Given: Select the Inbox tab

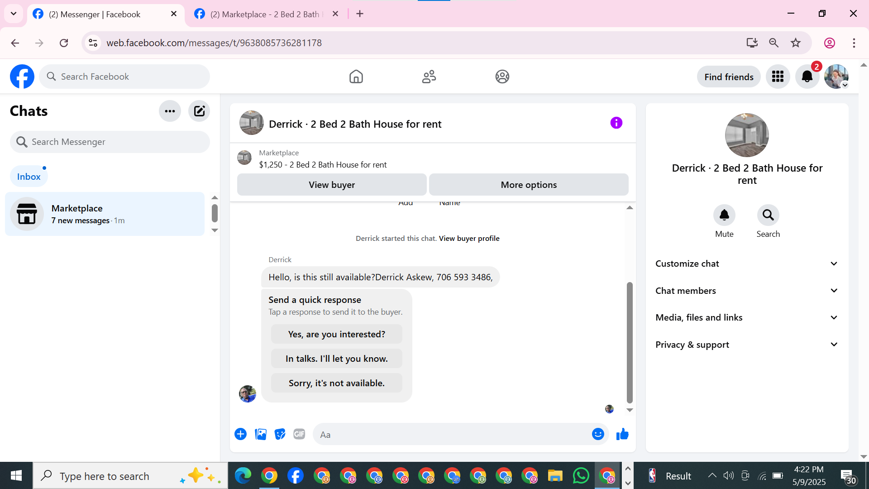Looking at the screenshot, I should [x=29, y=177].
